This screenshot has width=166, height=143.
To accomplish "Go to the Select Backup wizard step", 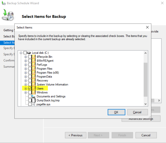I will (9, 36).
